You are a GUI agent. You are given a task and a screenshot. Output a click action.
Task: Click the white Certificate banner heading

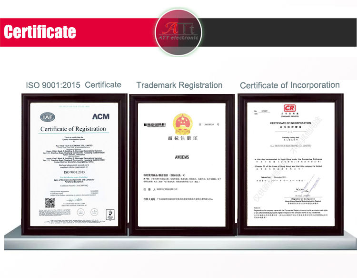(x=40, y=32)
